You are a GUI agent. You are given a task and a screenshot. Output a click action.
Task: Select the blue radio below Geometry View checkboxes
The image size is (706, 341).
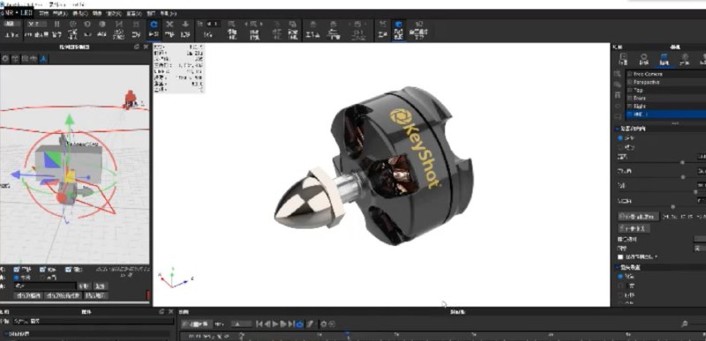pyautogui.click(x=17, y=278)
